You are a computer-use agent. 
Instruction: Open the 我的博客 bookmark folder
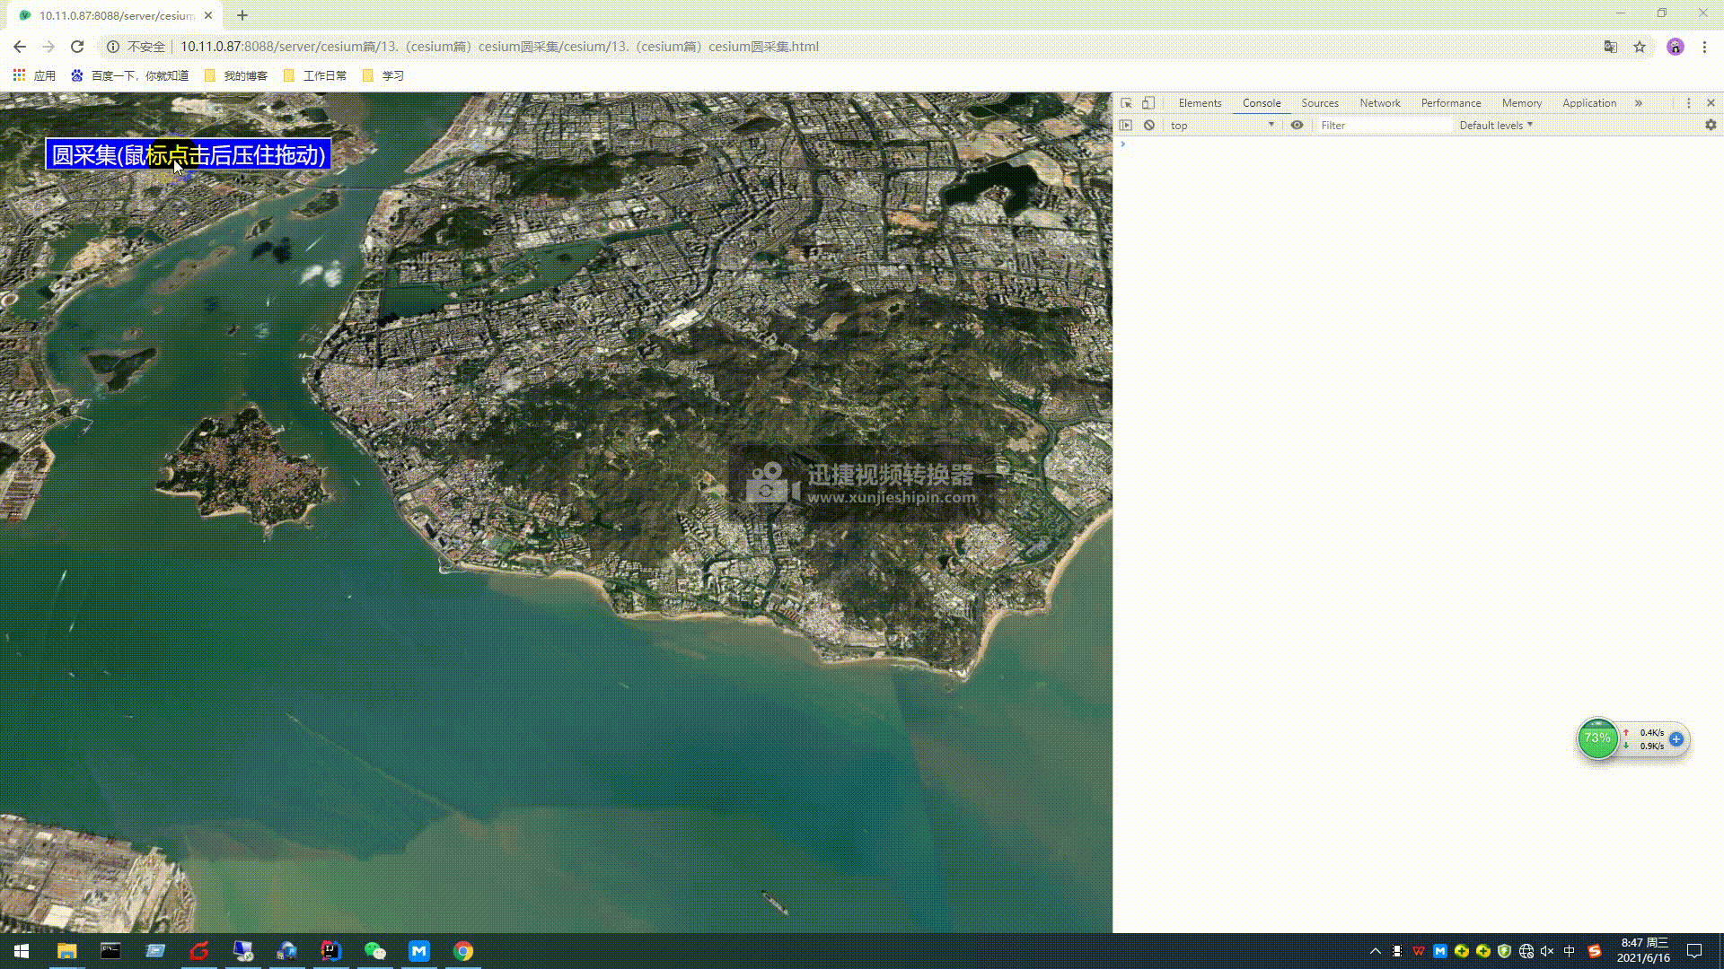tap(236, 75)
